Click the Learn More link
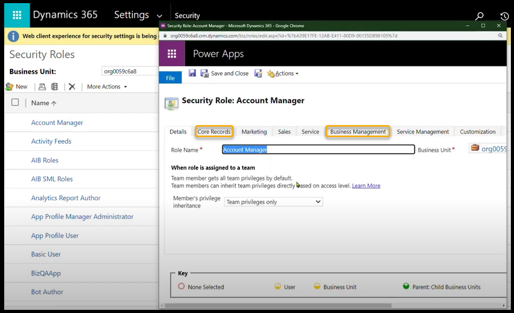Viewport: 514px width, 313px height. click(x=366, y=186)
